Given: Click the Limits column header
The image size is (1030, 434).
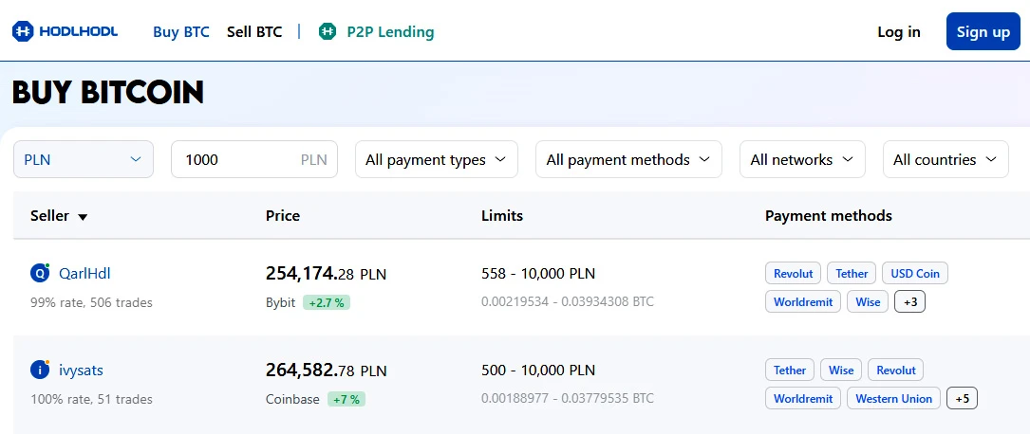Looking at the screenshot, I should pos(502,216).
